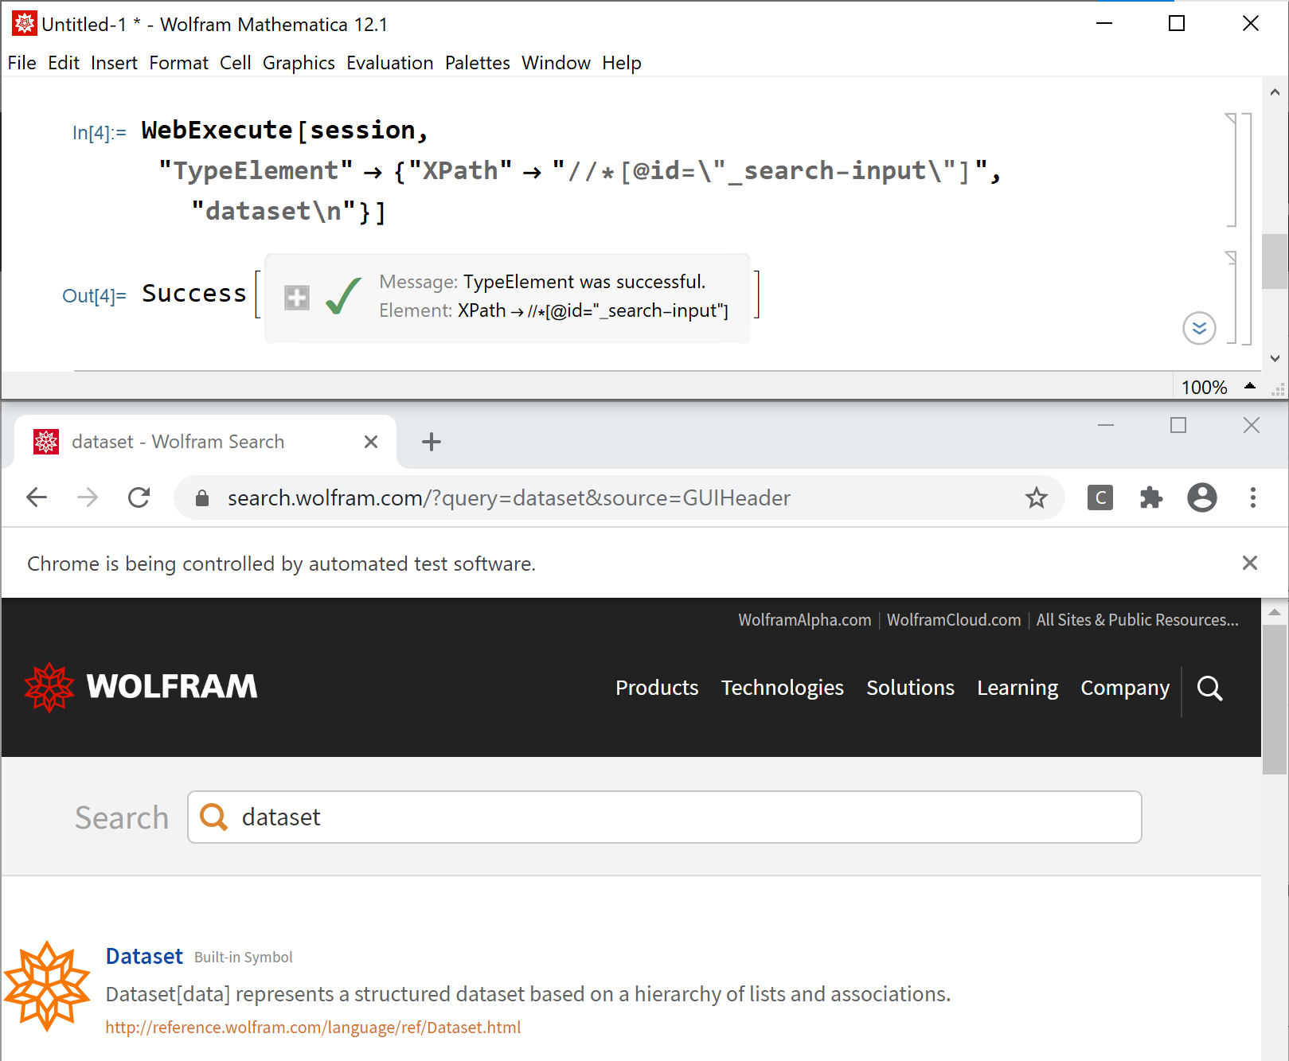
Task: Reload the Chrome page
Action: pos(139,497)
